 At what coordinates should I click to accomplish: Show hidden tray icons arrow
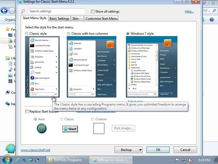point(171,160)
